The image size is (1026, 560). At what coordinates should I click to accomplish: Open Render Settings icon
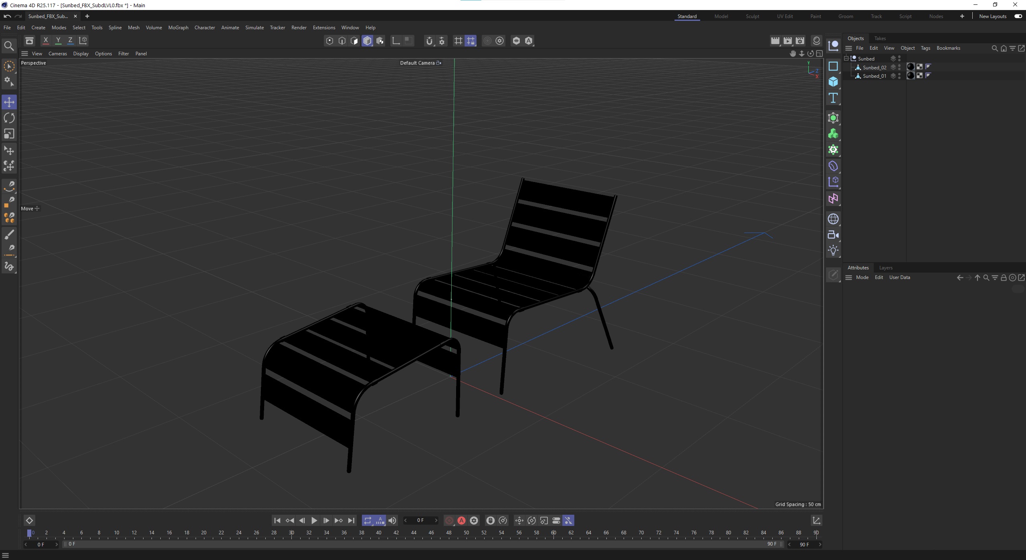pos(800,40)
